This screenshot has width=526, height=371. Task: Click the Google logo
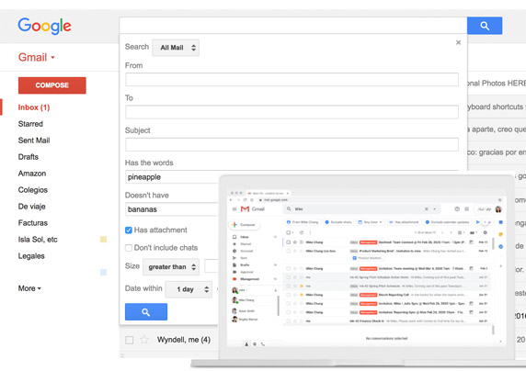click(44, 26)
